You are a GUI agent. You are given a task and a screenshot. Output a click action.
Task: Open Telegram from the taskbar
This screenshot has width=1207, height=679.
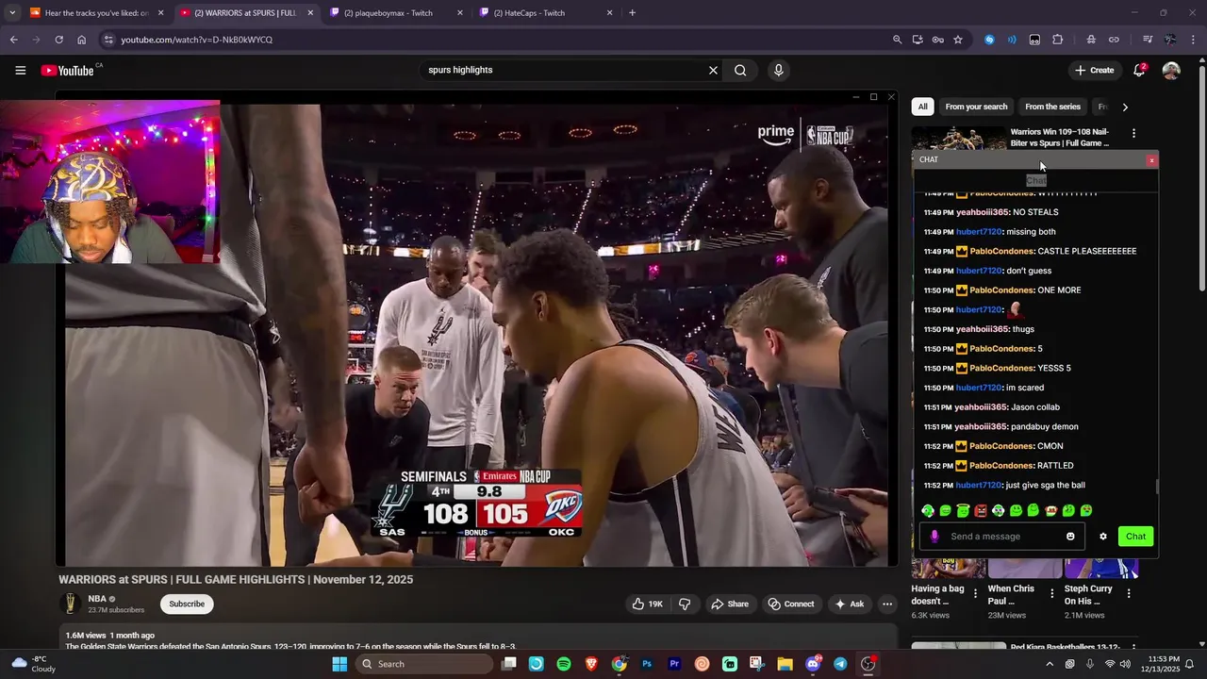[x=840, y=664]
